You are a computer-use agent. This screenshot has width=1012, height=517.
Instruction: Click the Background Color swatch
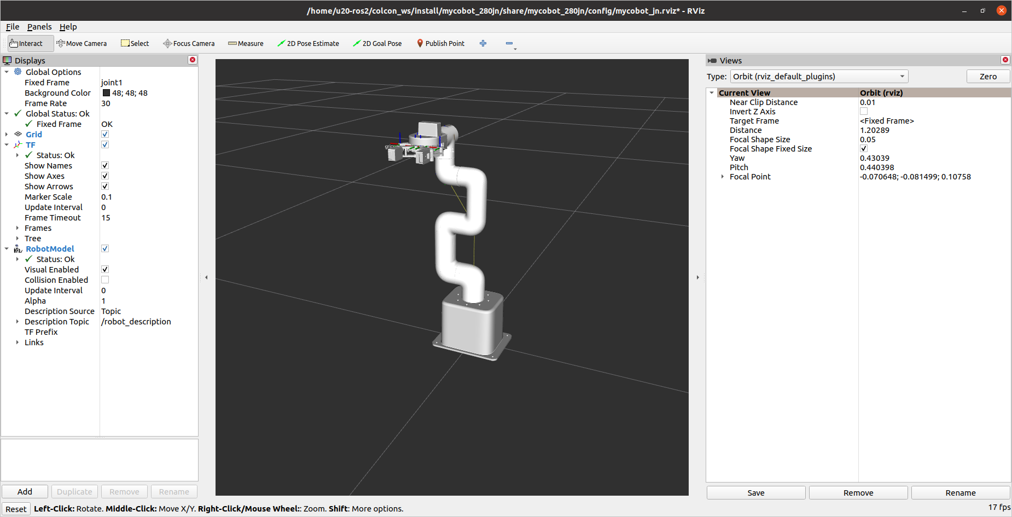(x=107, y=93)
